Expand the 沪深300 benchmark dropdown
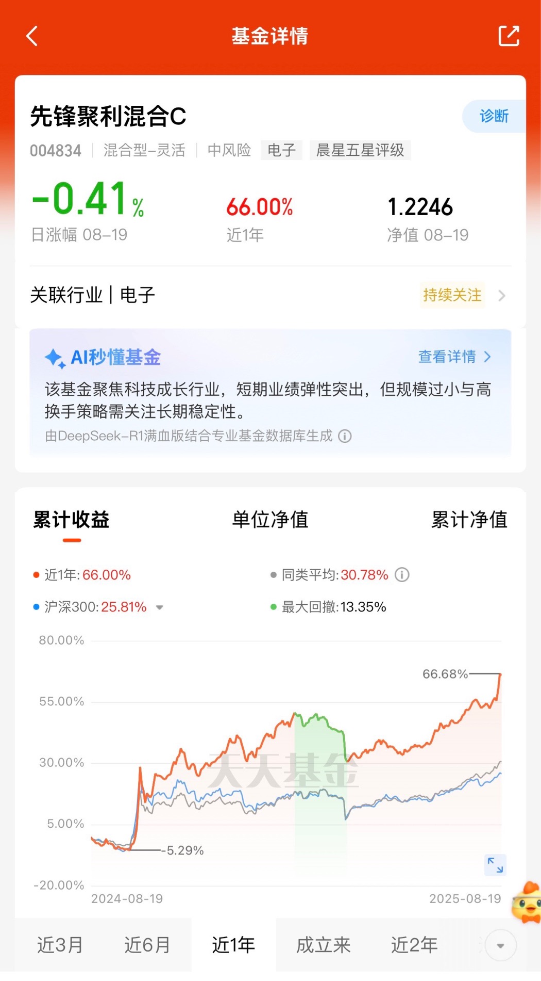The image size is (541, 981). pos(160,607)
